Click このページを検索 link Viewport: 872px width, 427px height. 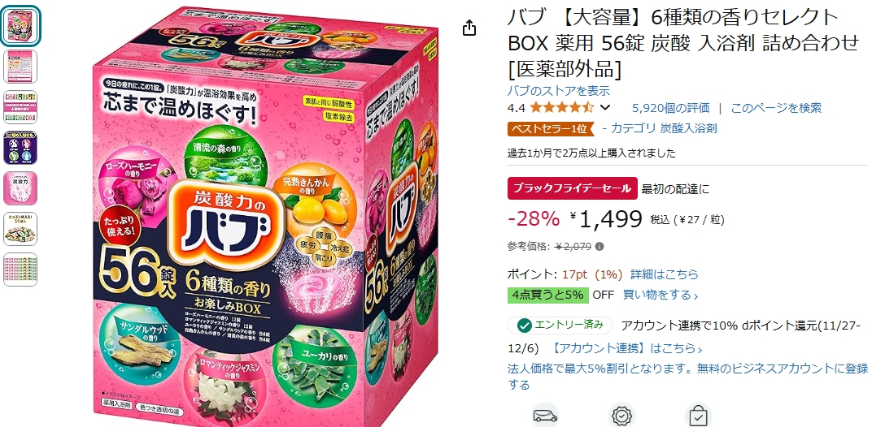(776, 108)
